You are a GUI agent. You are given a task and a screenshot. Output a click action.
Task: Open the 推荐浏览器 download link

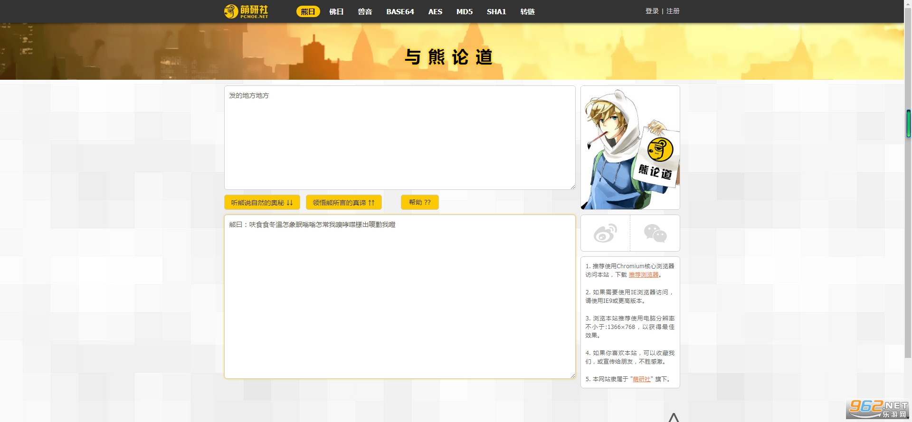coord(644,275)
